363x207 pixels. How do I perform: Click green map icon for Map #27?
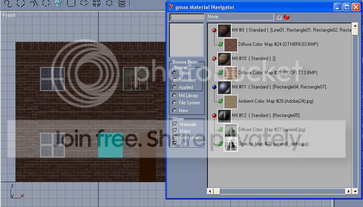click(x=221, y=130)
